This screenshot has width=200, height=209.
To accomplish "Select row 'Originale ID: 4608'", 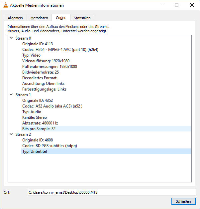I will pos(106,140).
